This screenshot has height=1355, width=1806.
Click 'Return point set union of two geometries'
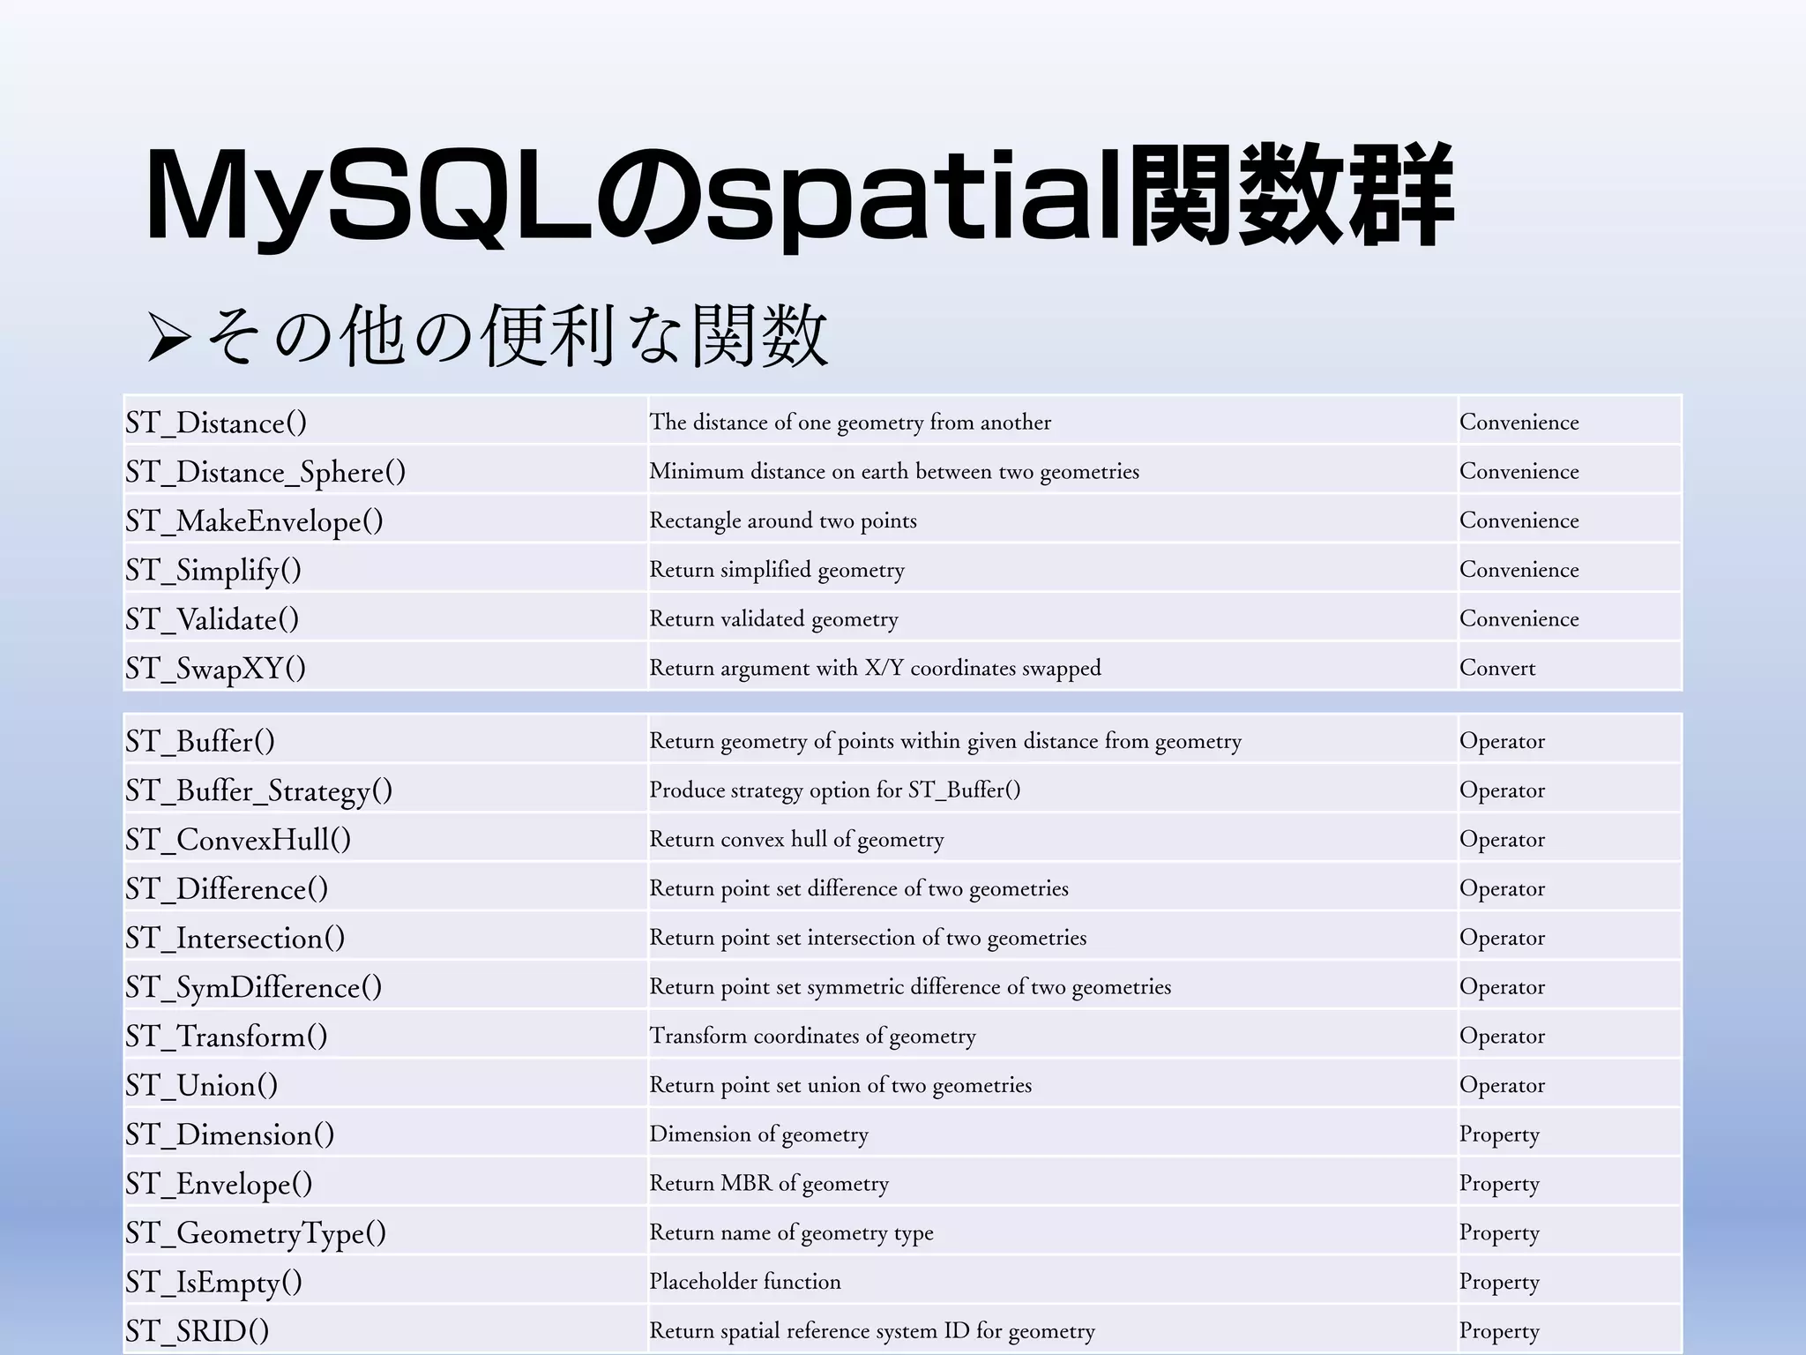point(840,1086)
